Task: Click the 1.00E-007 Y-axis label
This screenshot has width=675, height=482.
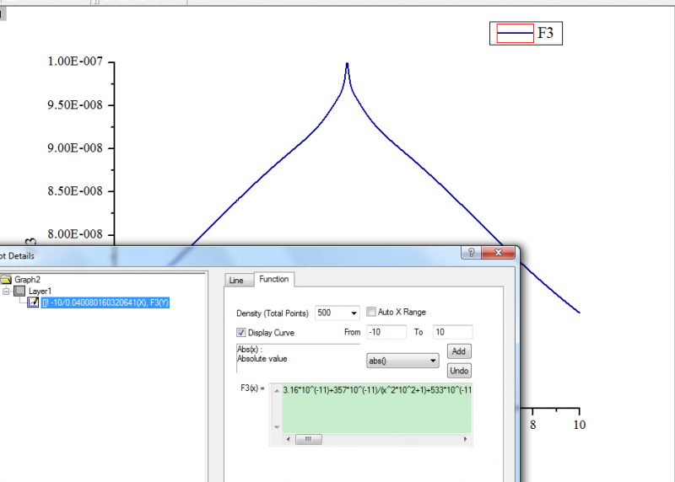Action: (x=75, y=62)
